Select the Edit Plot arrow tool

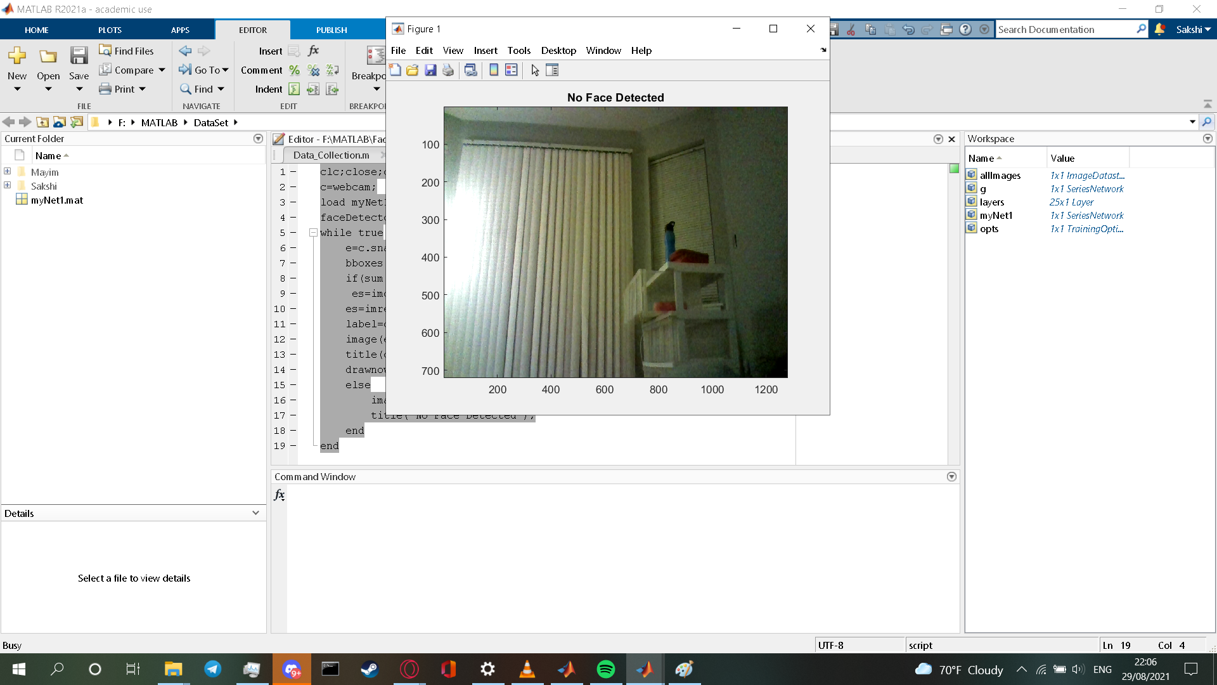click(x=535, y=70)
